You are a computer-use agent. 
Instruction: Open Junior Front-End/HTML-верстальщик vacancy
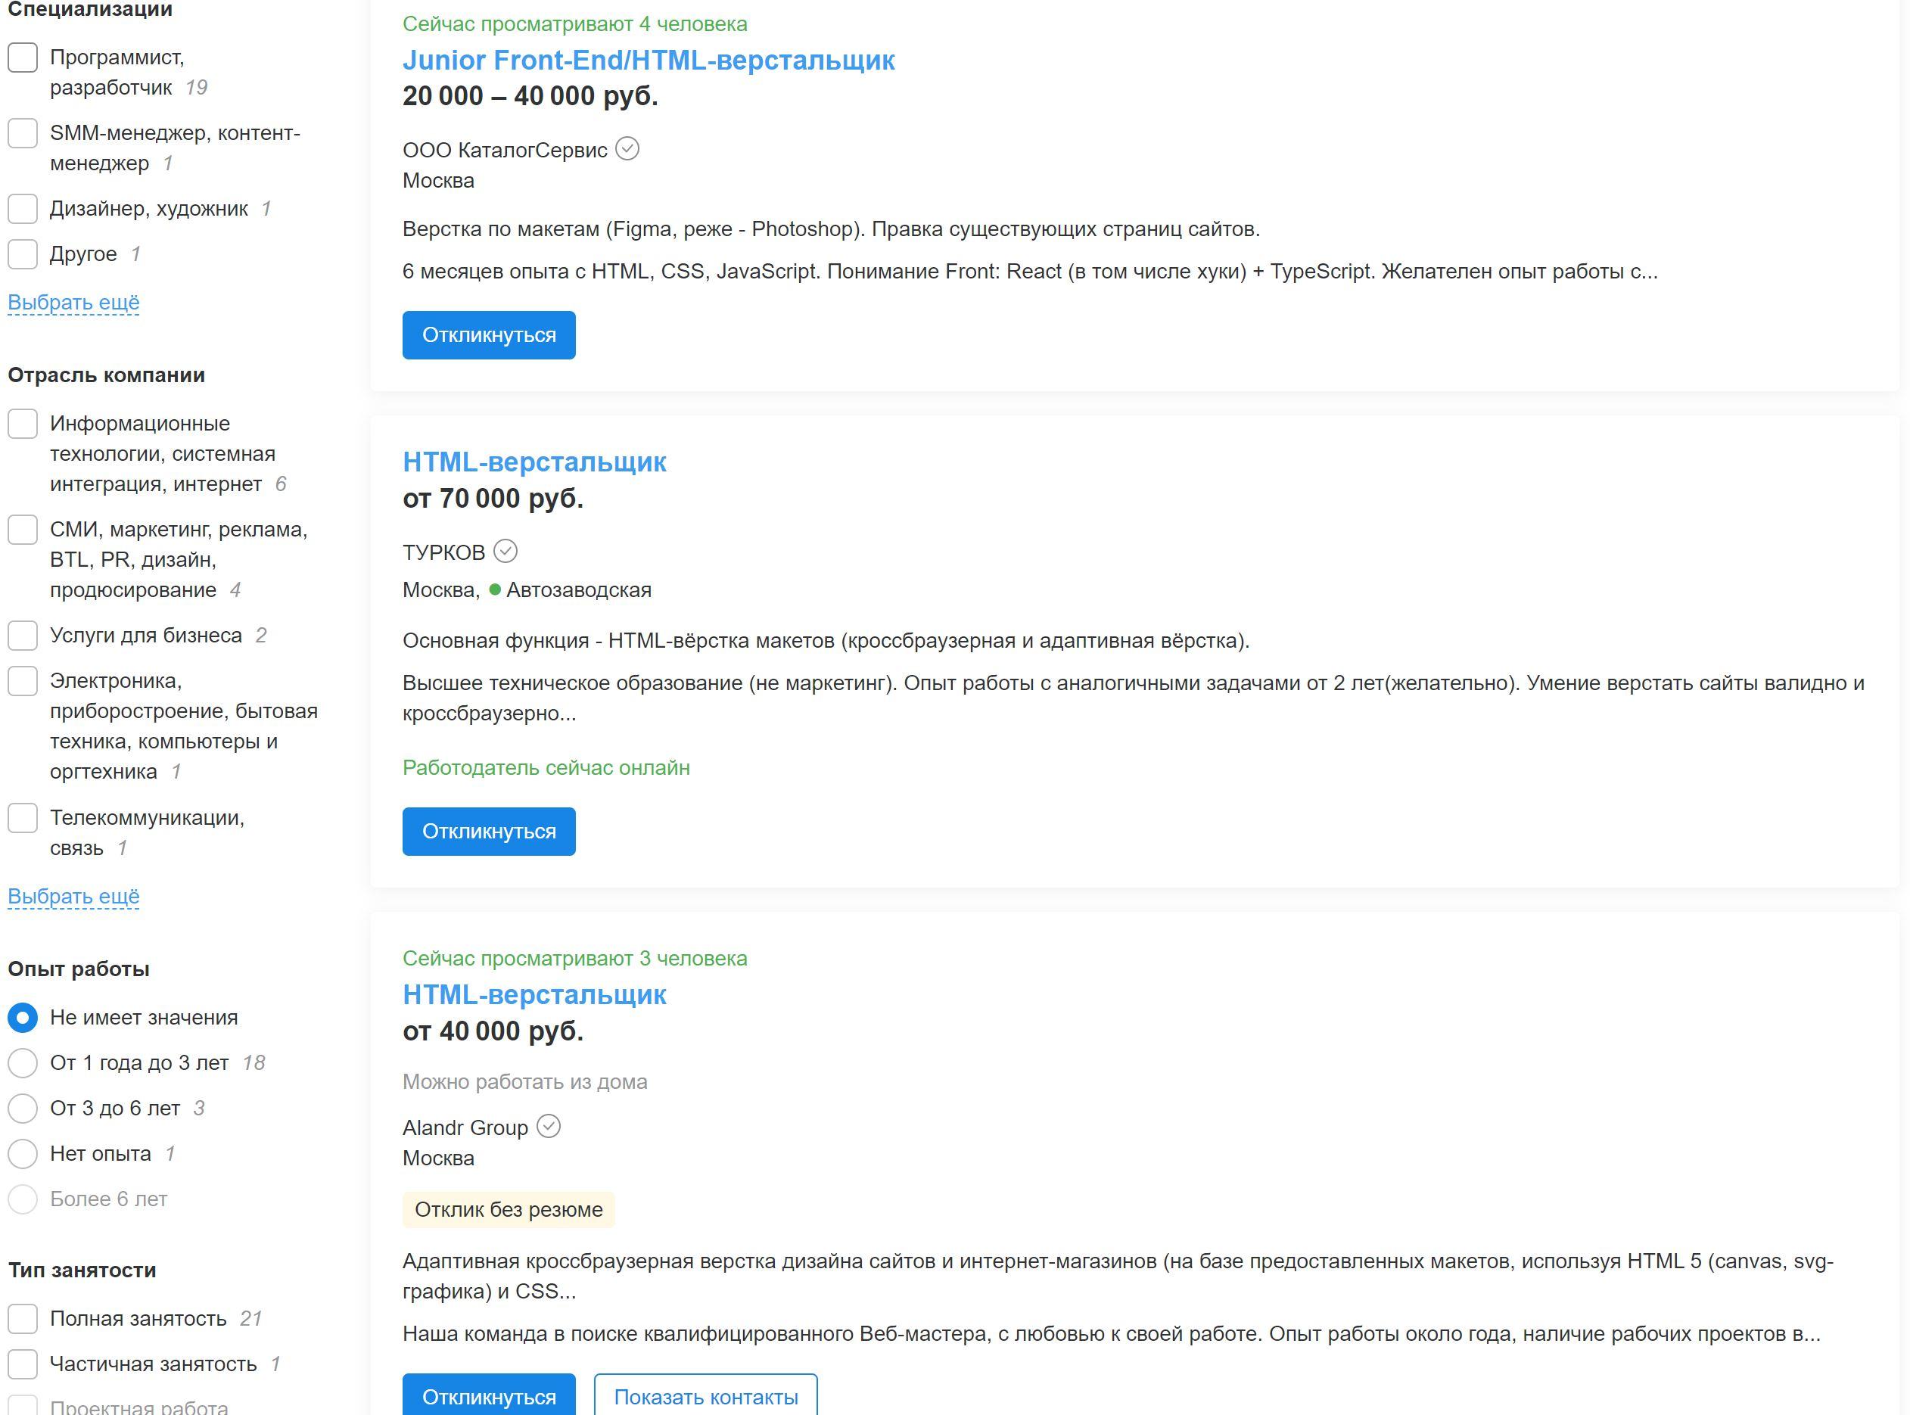pyautogui.click(x=649, y=60)
